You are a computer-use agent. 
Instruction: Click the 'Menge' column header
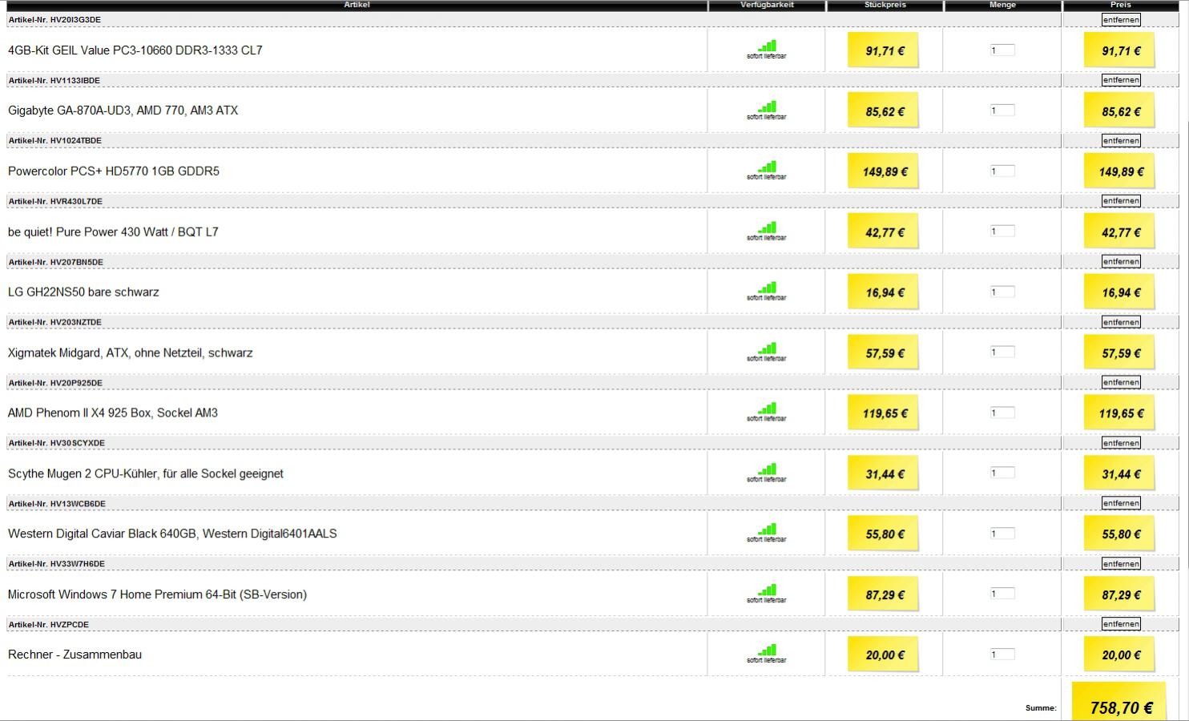coord(1002,5)
